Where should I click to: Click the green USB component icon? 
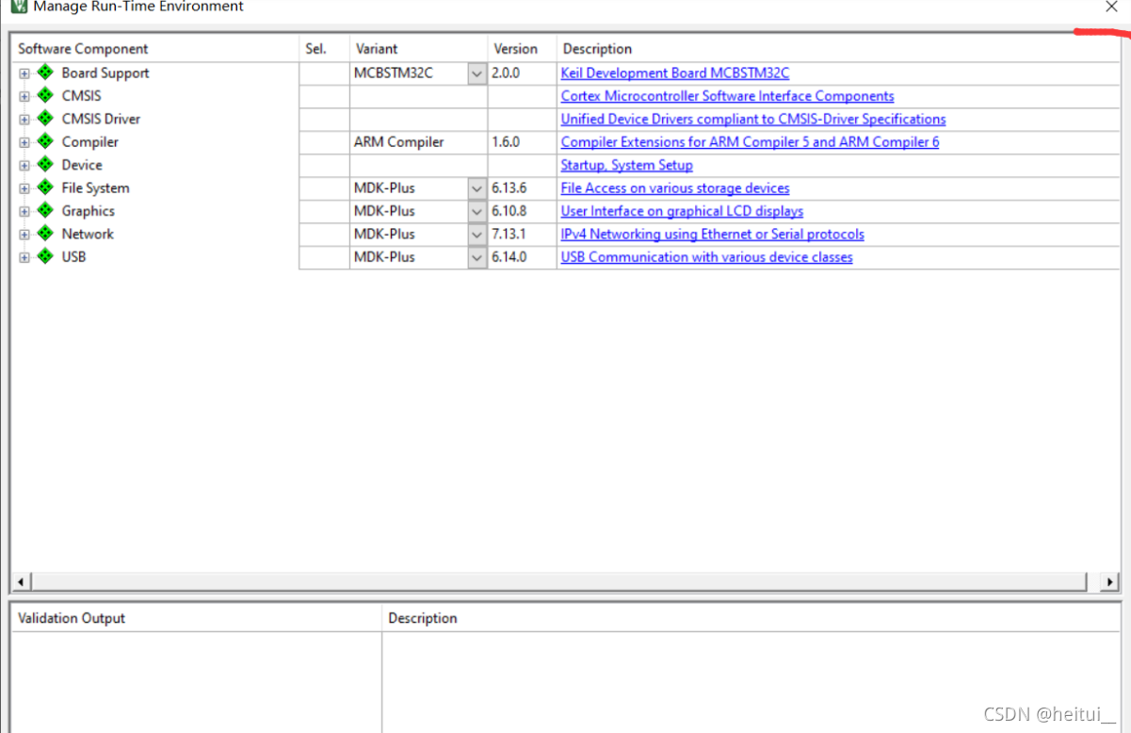45,256
